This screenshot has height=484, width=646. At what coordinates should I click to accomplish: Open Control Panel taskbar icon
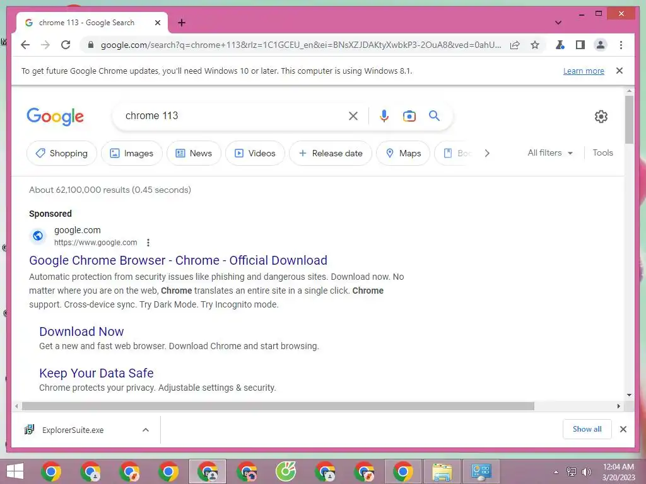click(x=481, y=471)
